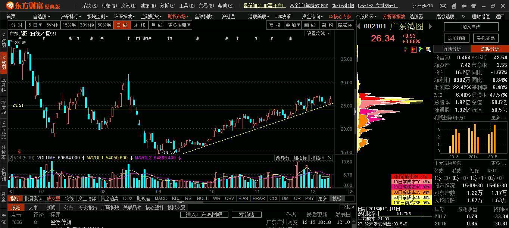Viewport: 509px width, 228px height.
Task: Open the 更多周期 dropdown
Action: [179, 25]
